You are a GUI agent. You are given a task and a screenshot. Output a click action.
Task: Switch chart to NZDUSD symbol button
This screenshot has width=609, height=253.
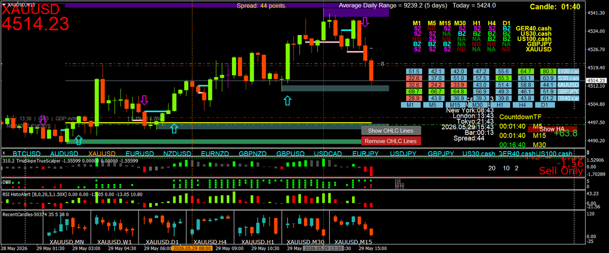pos(177,153)
